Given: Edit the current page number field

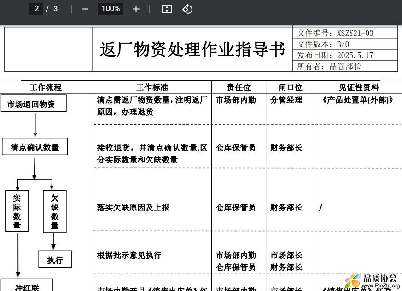Looking at the screenshot, I should pos(36,9).
